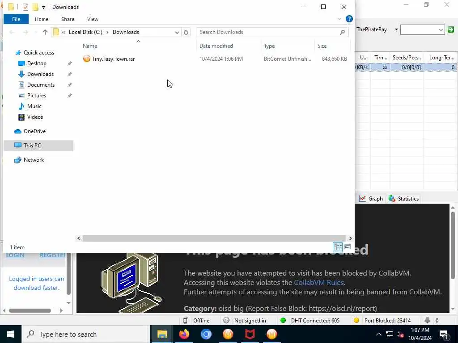The width and height of the screenshot is (458, 343).
Task: Open Chromium browser from the taskbar
Action: coord(206,334)
